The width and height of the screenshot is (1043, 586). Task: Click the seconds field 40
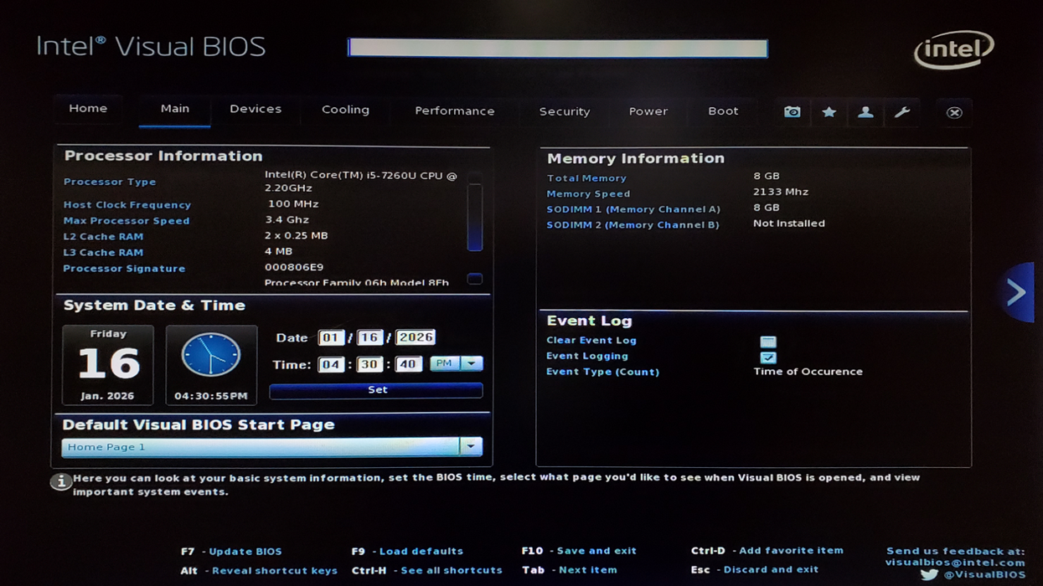point(408,364)
